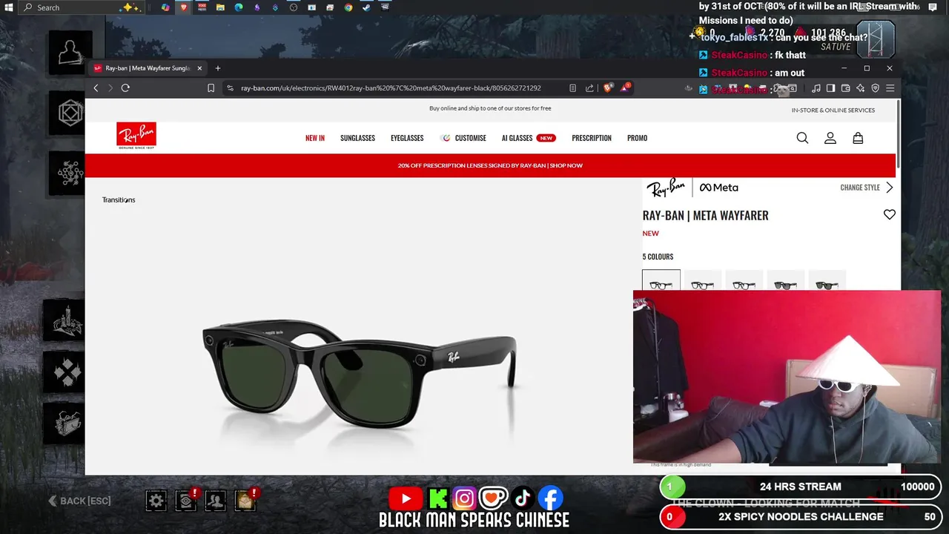The width and height of the screenshot is (949, 534).
Task: Click the 5 COLOURS label
Action: pos(658,257)
